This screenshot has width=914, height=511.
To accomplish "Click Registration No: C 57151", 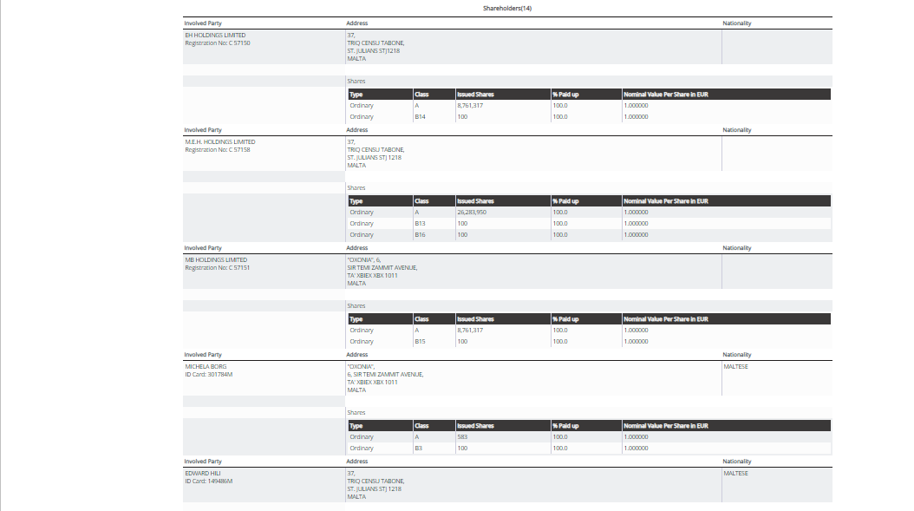I will [218, 268].
